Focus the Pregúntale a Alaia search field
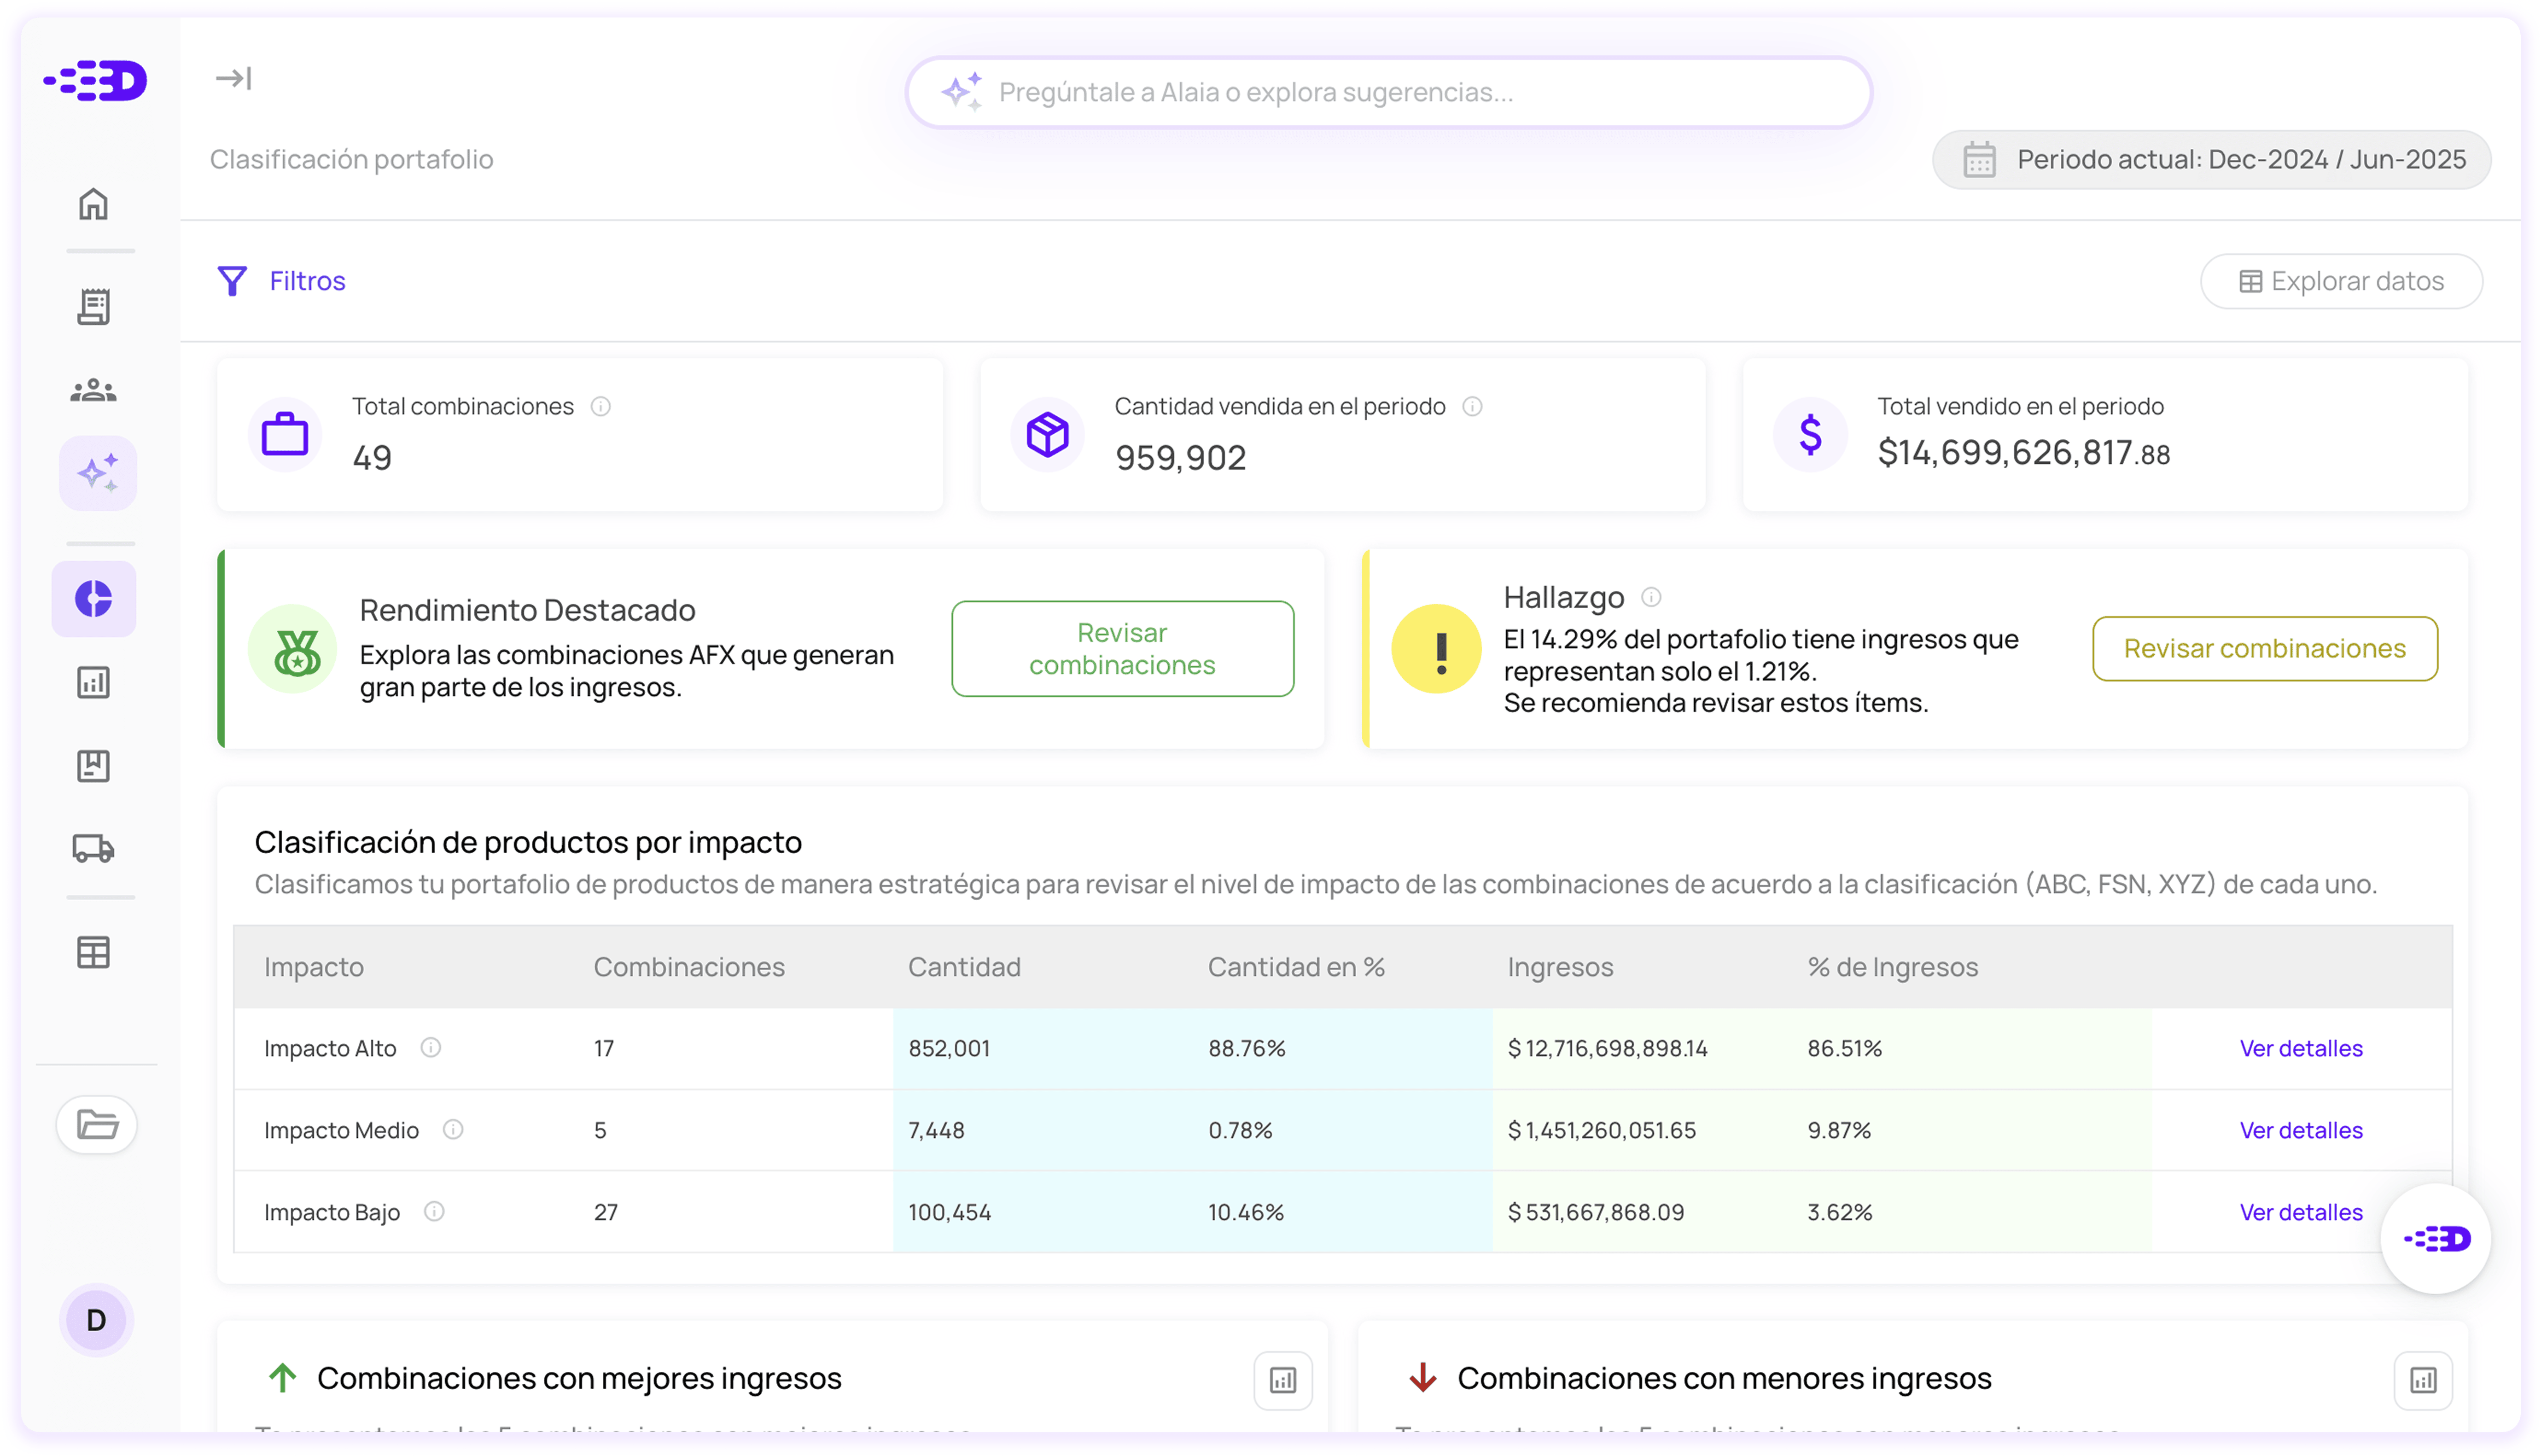Viewport: 2541px width, 1456px height. (1388, 92)
